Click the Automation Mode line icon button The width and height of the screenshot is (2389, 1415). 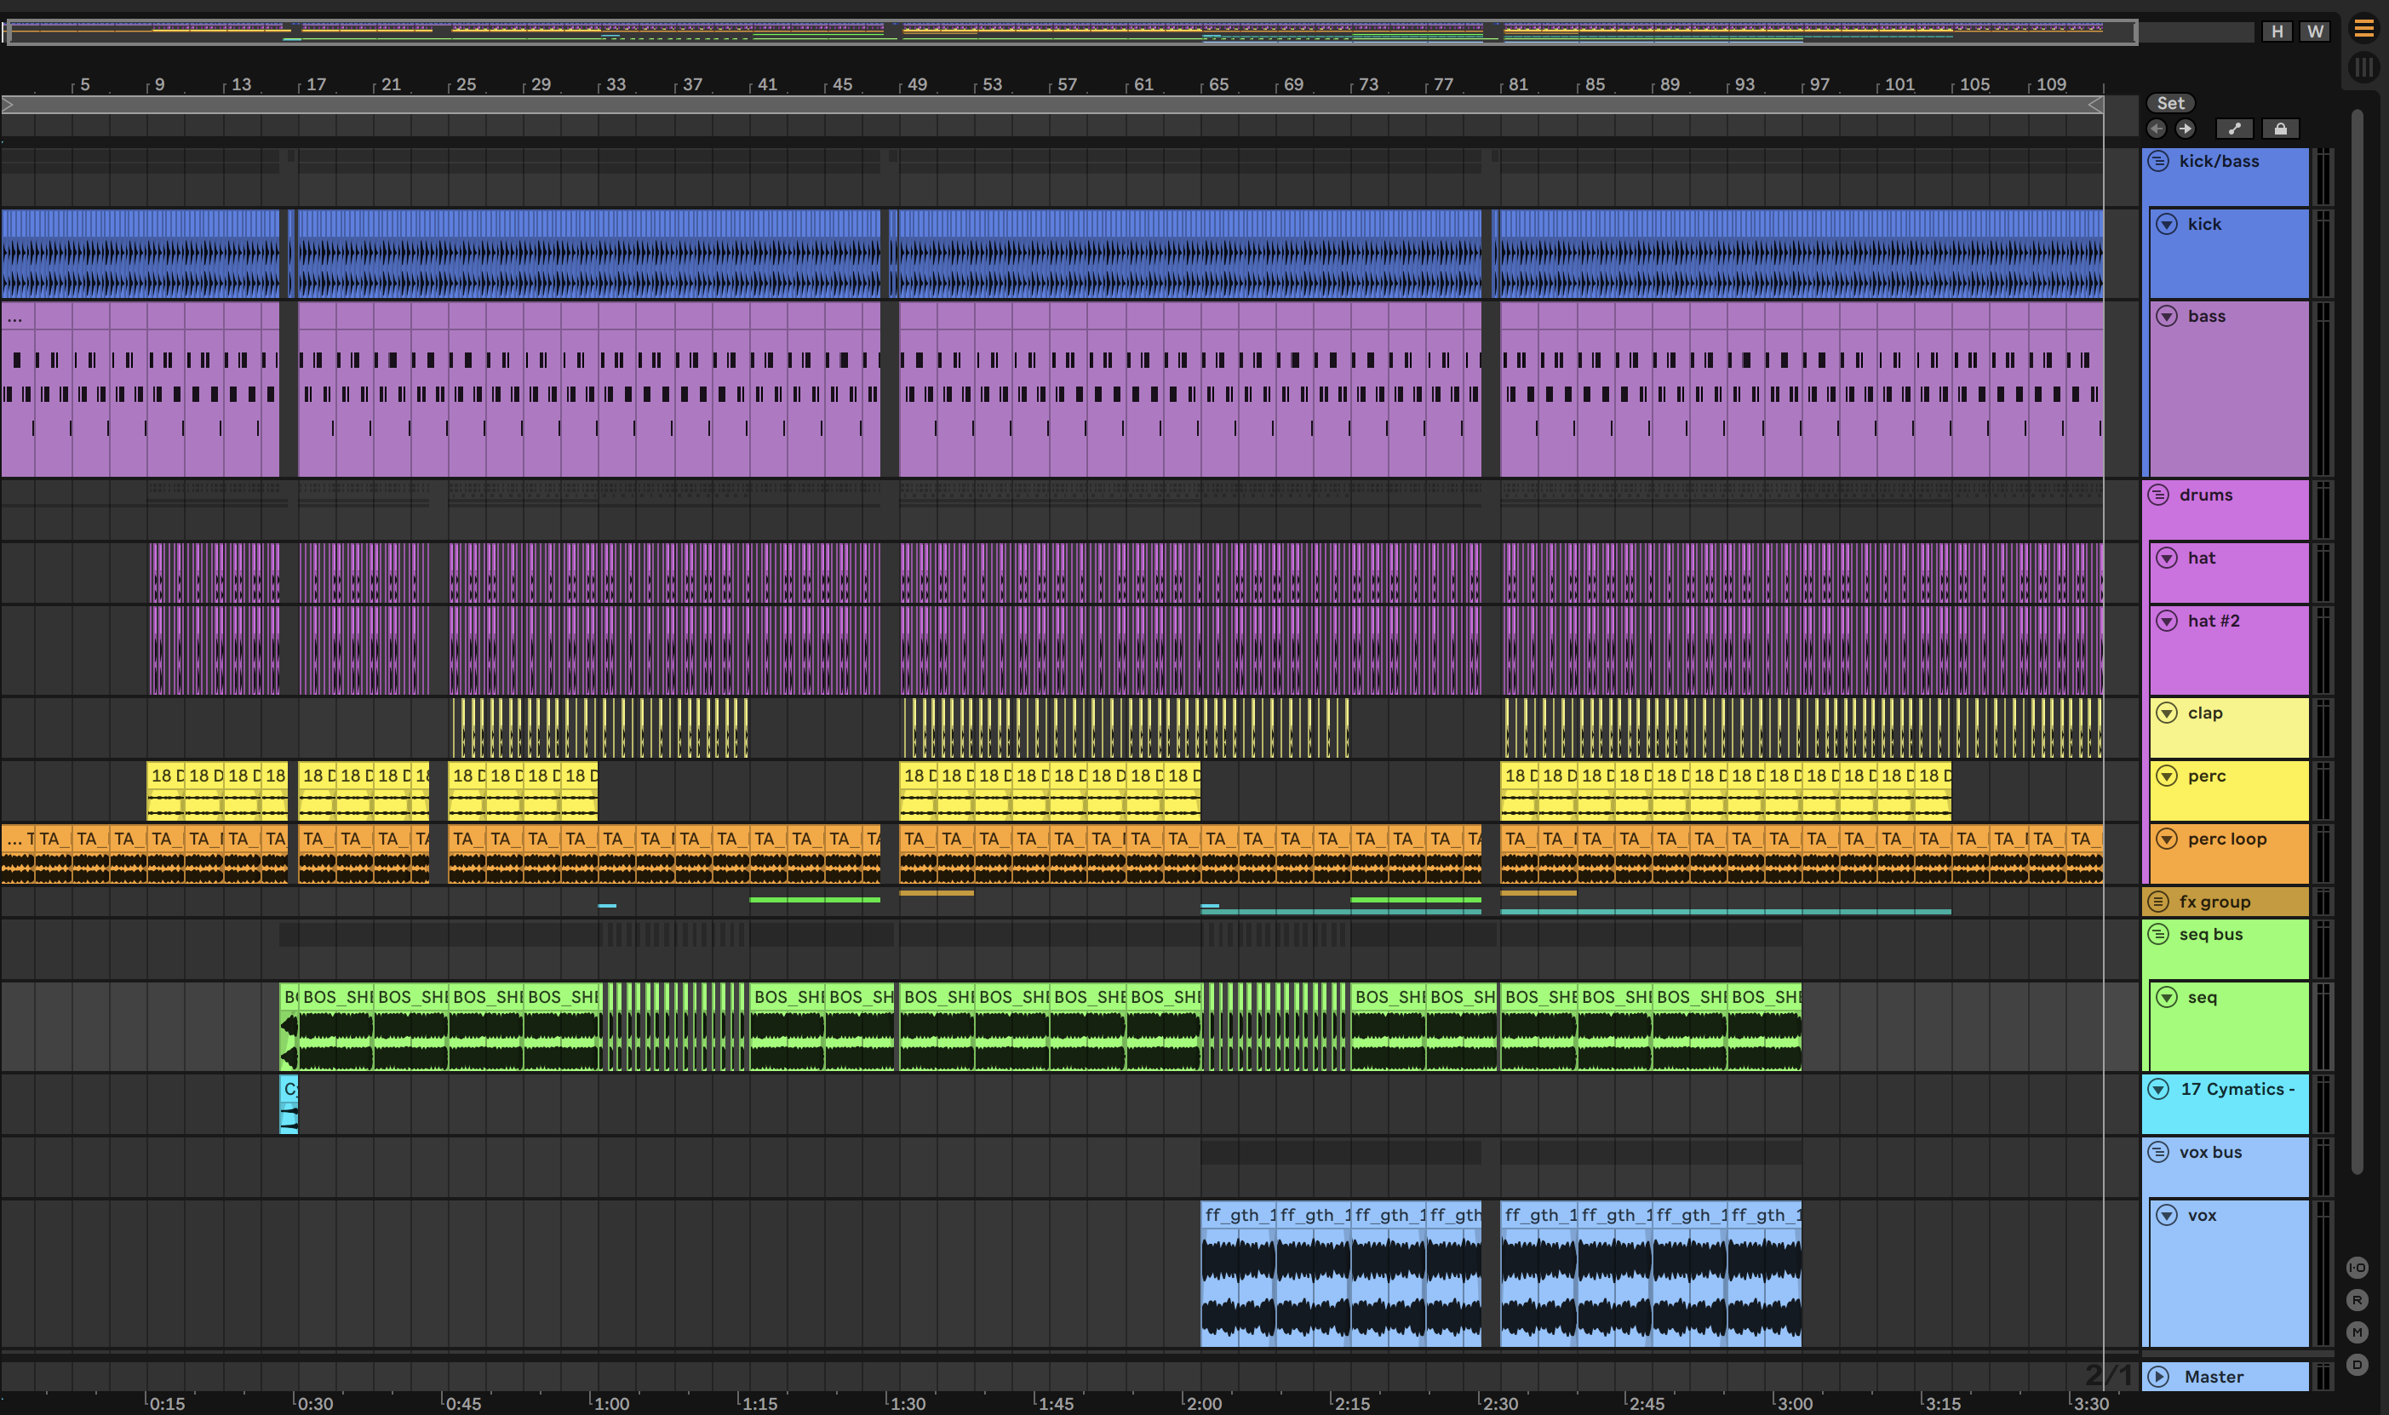tap(2235, 129)
